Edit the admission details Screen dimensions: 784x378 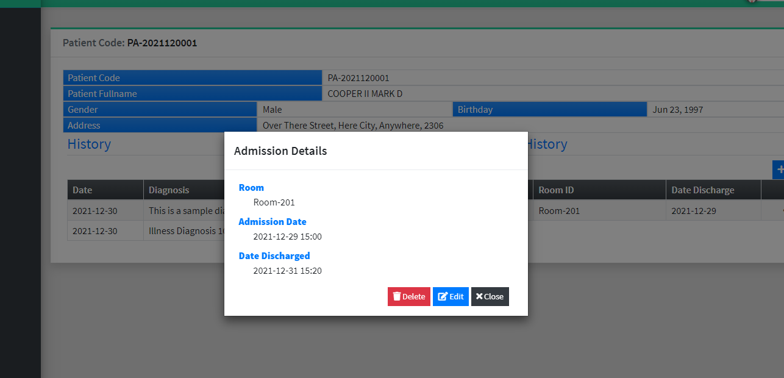coord(451,296)
